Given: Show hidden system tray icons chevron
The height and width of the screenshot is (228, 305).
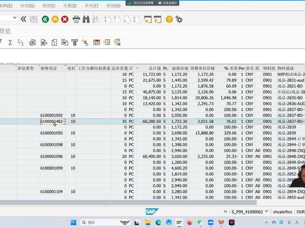Looking at the screenshot, I should pyautogui.click(x=266, y=223).
